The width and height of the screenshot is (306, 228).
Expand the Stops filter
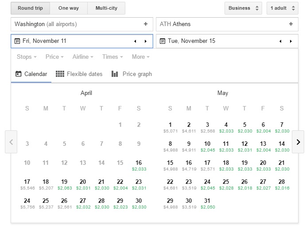point(27,57)
